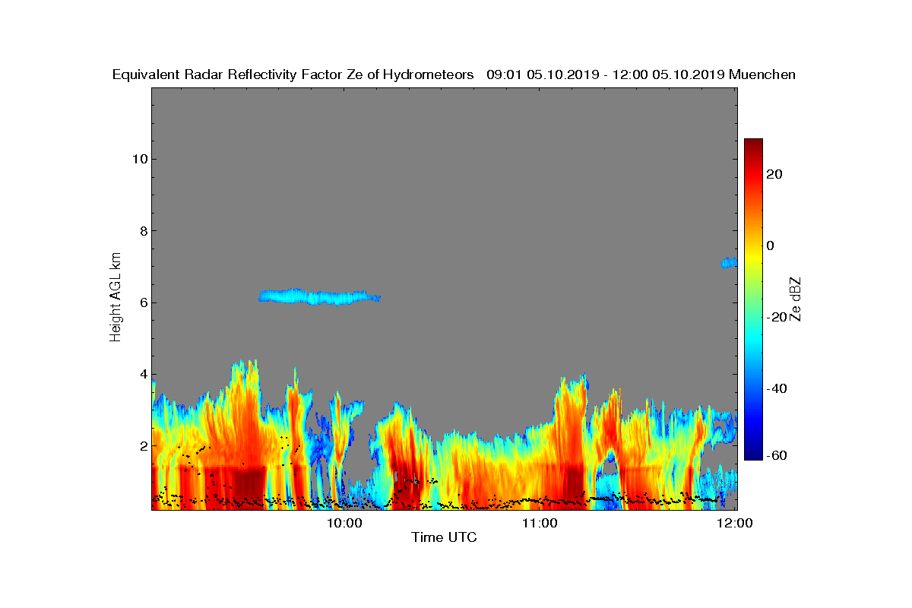
Task: Click the colorbar value -60
Action: 777,455
